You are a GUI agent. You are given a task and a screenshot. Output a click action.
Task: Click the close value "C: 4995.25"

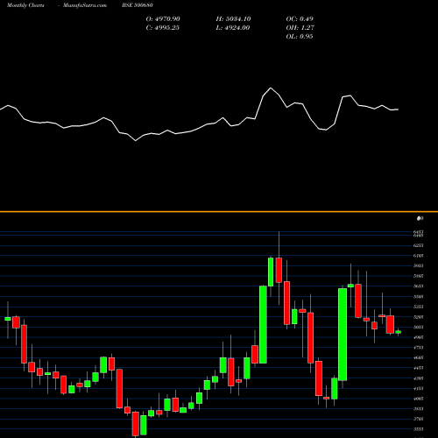163,27
